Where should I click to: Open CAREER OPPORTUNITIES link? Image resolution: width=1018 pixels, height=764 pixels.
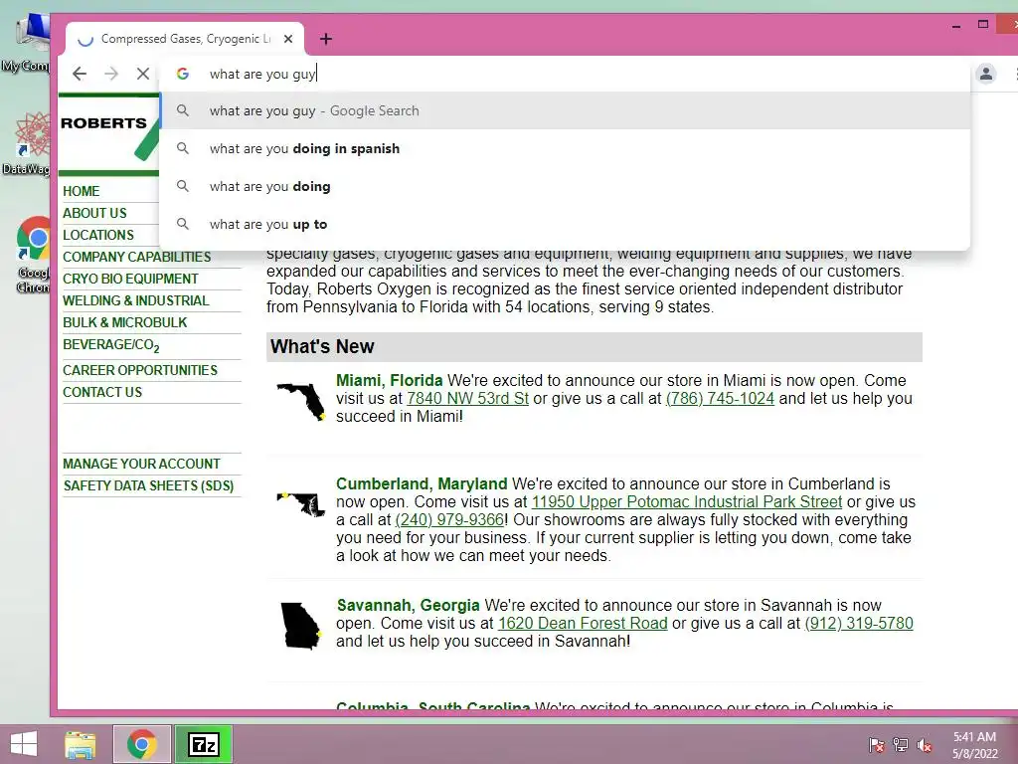[x=140, y=370]
